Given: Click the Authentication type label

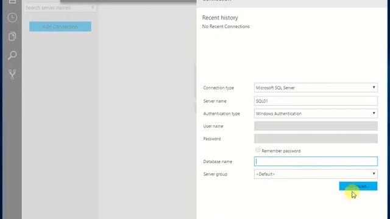Looking at the screenshot, I should coord(222,114).
